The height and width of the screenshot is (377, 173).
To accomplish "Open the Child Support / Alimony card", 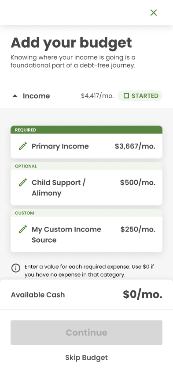I will click(86, 187).
